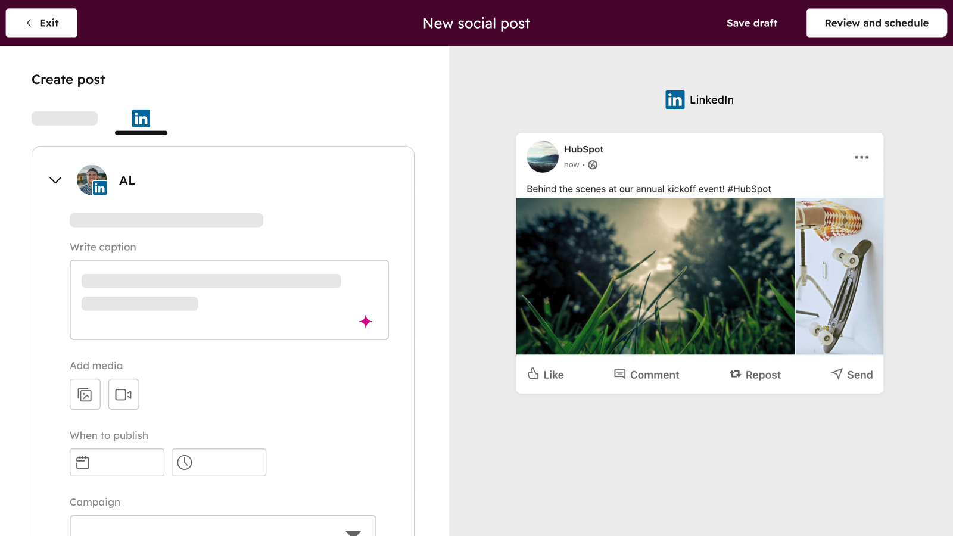The image size is (953, 536).
Task: Click the Create post heading
Action: pyautogui.click(x=68, y=80)
